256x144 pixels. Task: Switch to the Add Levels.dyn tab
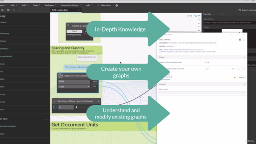coord(60,10)
